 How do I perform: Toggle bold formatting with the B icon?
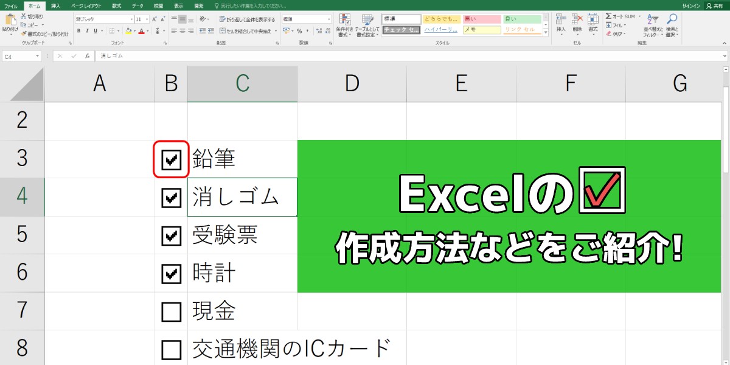pyautogui.click(x=78, y=30)
